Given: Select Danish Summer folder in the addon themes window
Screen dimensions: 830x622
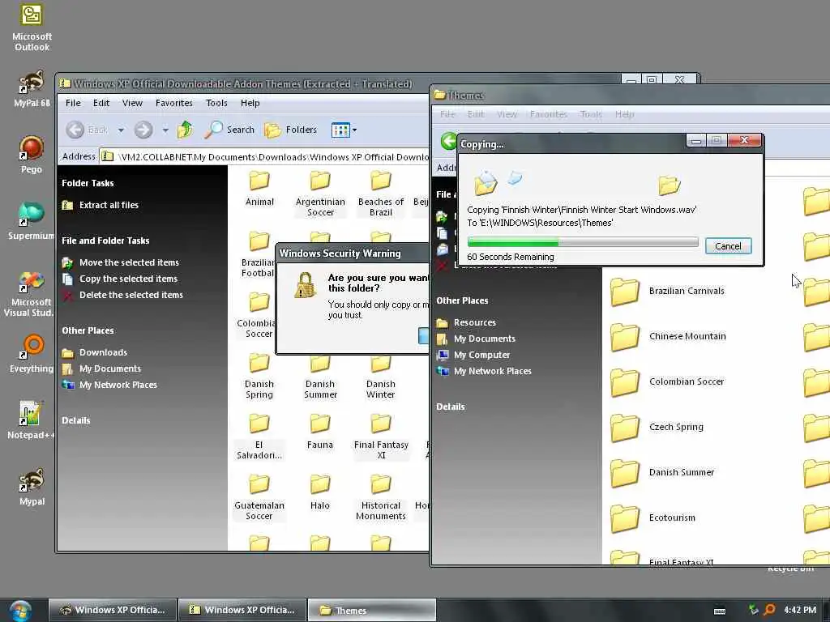Looking at the screenshot, I should (320, 376).
